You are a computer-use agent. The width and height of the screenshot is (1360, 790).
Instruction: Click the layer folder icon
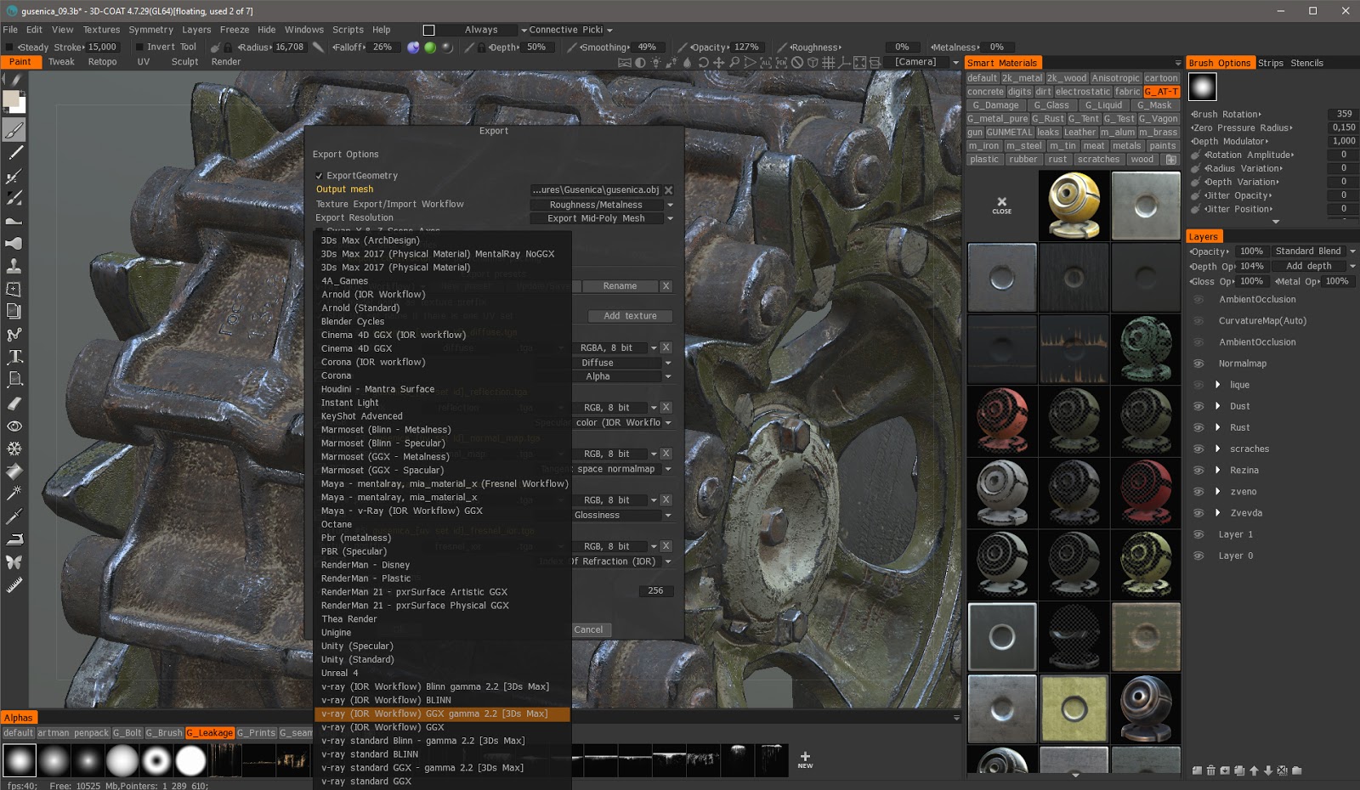click(1297, 771)
